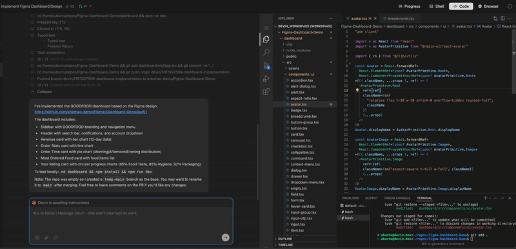
Task: Click the open changes icon in editor toolbar
Action: pyautogui.click(x=495, y=19)
